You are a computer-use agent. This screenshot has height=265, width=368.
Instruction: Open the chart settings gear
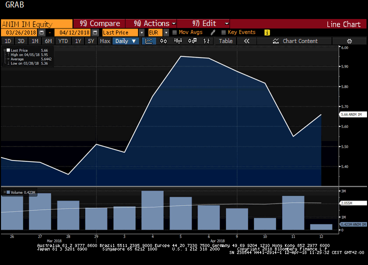349,41
